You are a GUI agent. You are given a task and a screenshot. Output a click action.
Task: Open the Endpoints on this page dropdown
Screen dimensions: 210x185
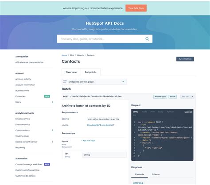[94, 82]
